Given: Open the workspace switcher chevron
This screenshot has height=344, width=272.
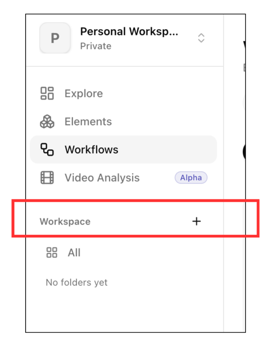Looking at the screenshot, I should (201, 38).
